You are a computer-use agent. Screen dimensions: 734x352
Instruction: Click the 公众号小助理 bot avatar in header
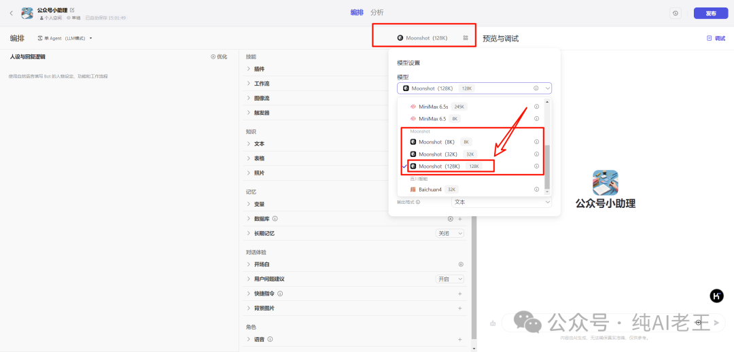tap(27, 13)
